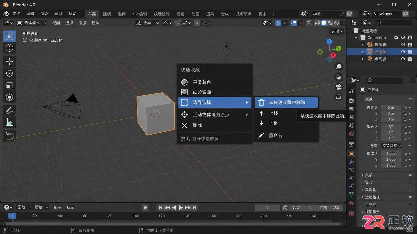Image resolution: width=417 pixels, height=234 pixels.
Task: Open the 文件 menu
Action: (x=16, y=14)
